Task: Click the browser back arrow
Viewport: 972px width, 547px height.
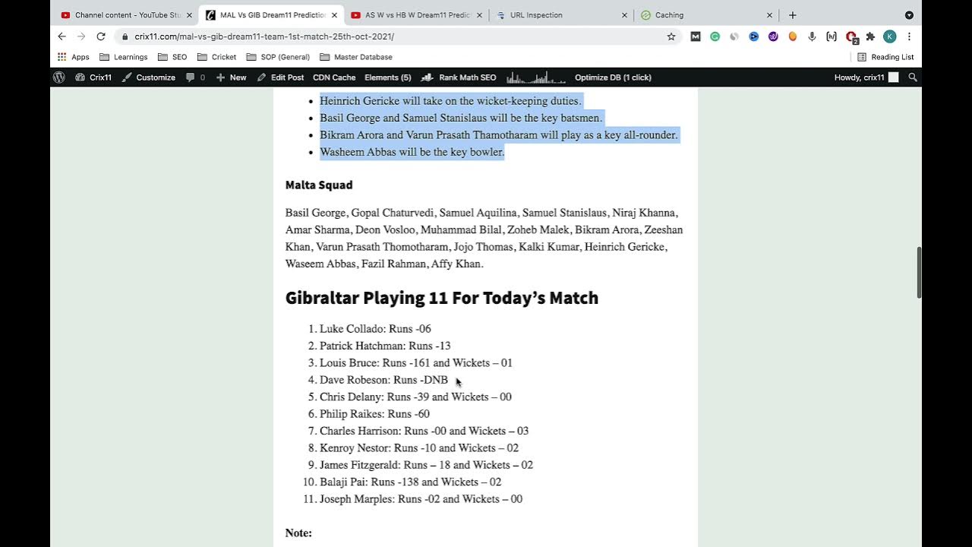Action: [x=62, y=36]
